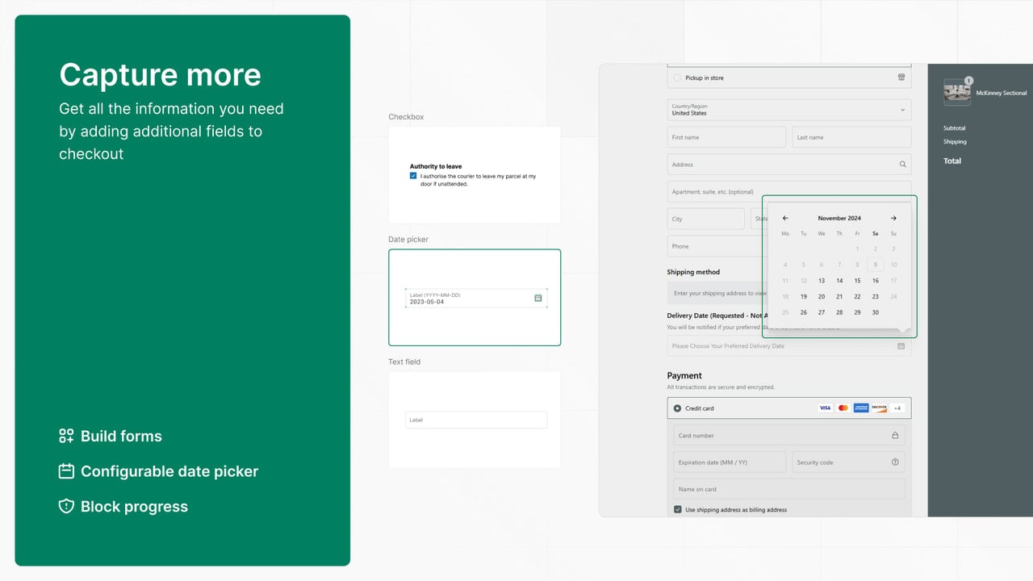The image size is (1033, 581).
Task: Select November 29 in the calendar
Action: point(857,312)
